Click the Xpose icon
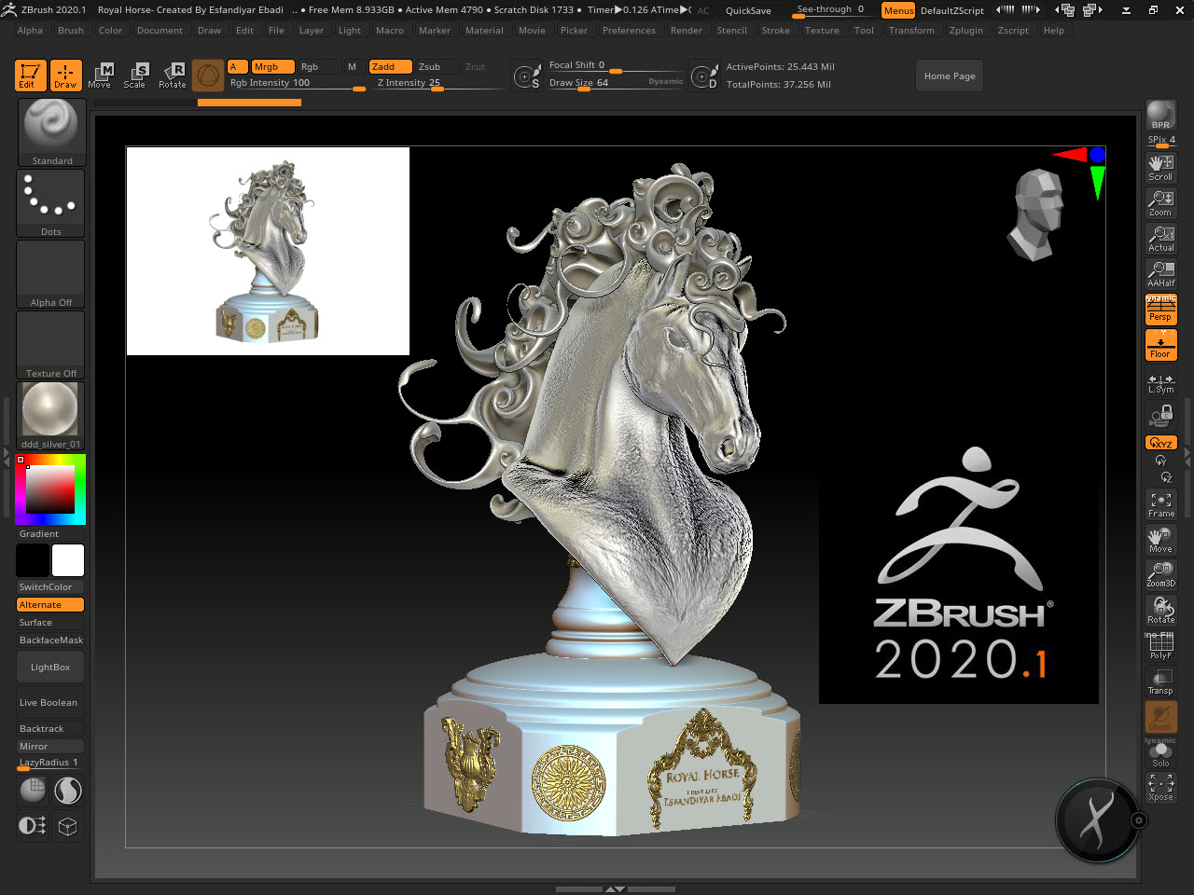This screenshot has height=895, width=1194. pos(1160,788)
